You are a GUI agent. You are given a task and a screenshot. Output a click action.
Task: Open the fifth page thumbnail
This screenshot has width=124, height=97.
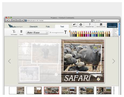[87, 90]
